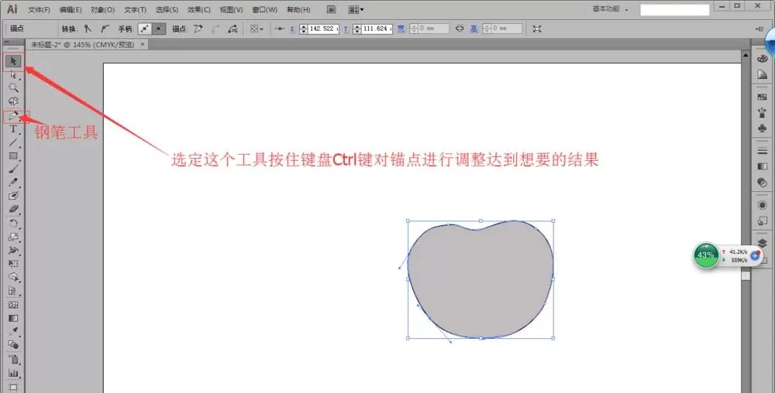
Task: Select the Pen tool (钢笔工具)
Action: pos(13,116)
